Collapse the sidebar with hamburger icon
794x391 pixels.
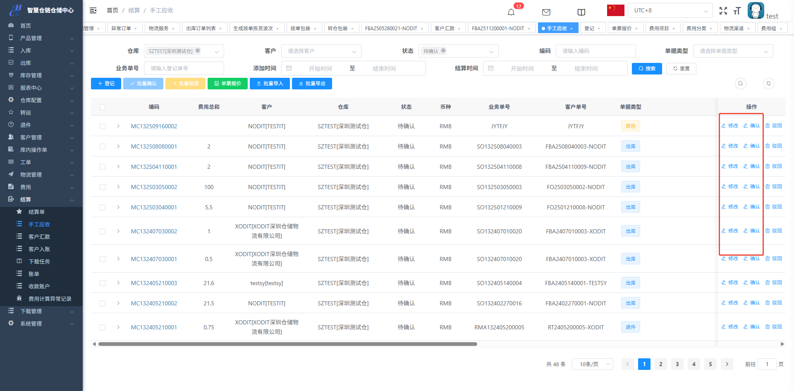pos(93,10)
